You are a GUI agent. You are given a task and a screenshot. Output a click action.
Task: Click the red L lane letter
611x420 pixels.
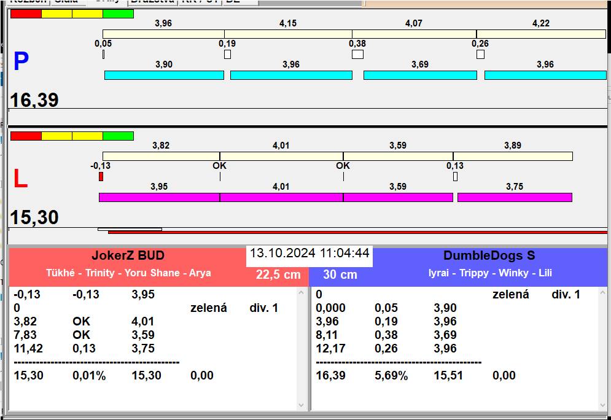coord(20,179)
